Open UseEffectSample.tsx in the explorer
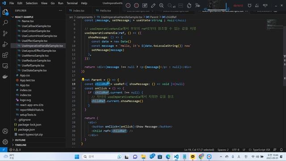The image size is (286, 161). (x=34, y=41)
